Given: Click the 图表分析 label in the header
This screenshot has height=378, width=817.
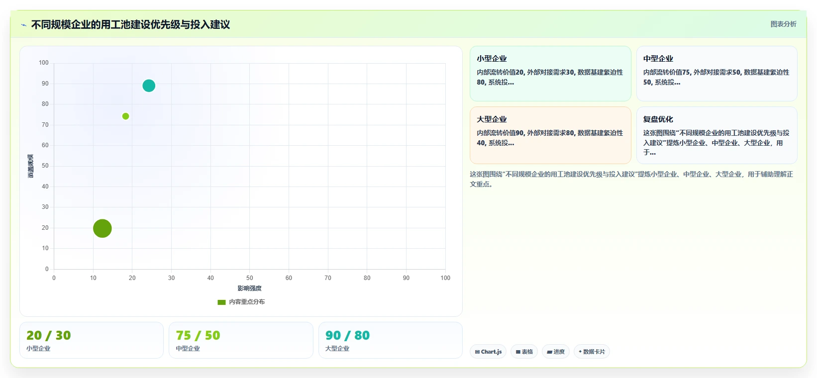Looking at the screenshot, I should [x=783, y=24].
